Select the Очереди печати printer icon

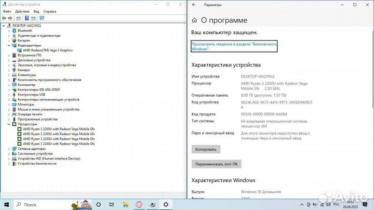(x=14, y=114)
